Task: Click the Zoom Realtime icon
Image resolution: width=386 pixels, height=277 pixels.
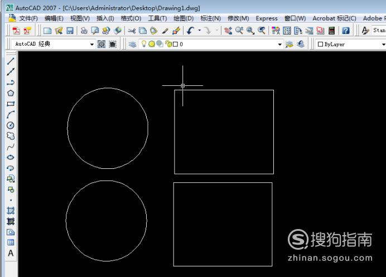Action: [239, 31]
